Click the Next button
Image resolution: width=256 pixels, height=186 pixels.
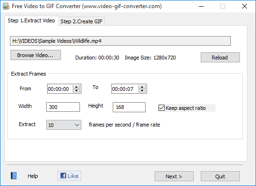tap(174, 176)
